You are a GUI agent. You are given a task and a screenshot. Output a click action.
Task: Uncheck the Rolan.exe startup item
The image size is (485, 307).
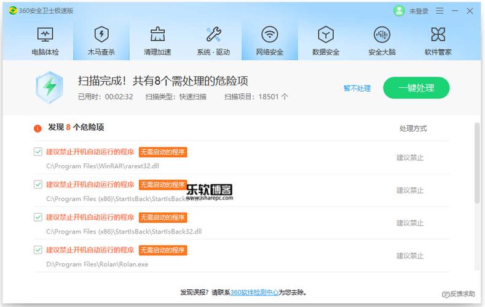pos(38,250)
